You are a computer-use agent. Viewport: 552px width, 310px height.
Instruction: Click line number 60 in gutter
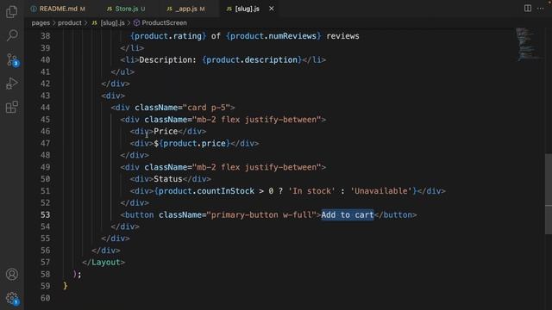(x=46, y=298)
